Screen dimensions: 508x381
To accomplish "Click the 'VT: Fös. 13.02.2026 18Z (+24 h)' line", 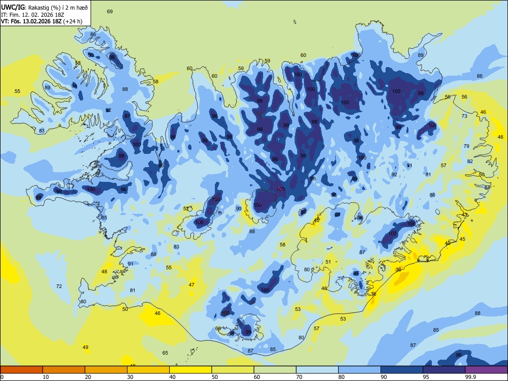I will pos(42,21).
